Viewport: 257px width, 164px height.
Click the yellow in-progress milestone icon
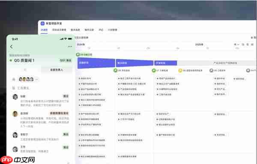click(180, 70)
